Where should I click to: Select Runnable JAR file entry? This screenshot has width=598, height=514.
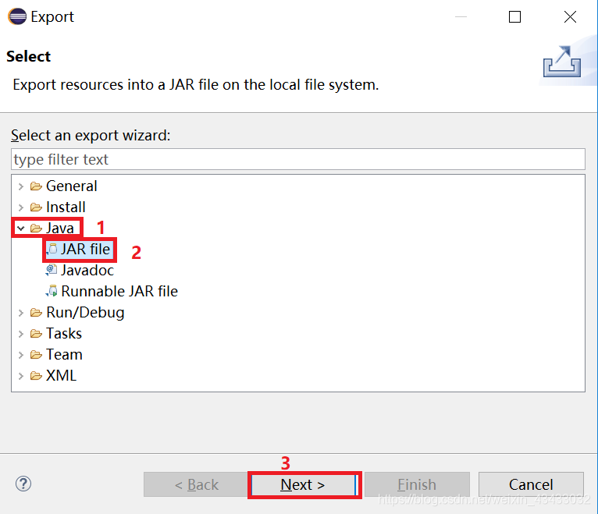119,291
